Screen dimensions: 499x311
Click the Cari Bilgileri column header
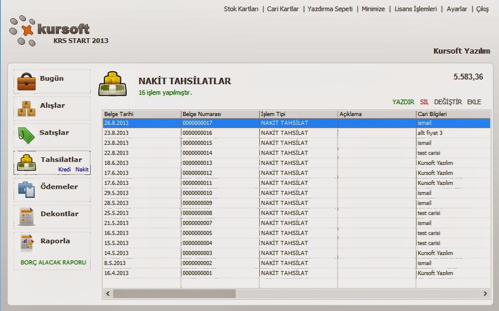pyautogui.click(x=453, y=114)
